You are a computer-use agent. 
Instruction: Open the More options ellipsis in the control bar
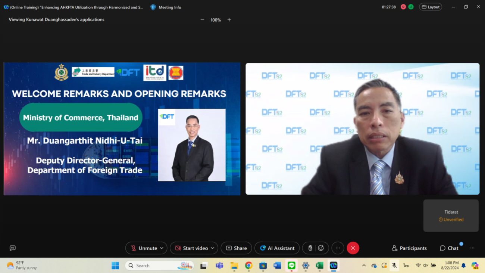click(x=338, y=248)
